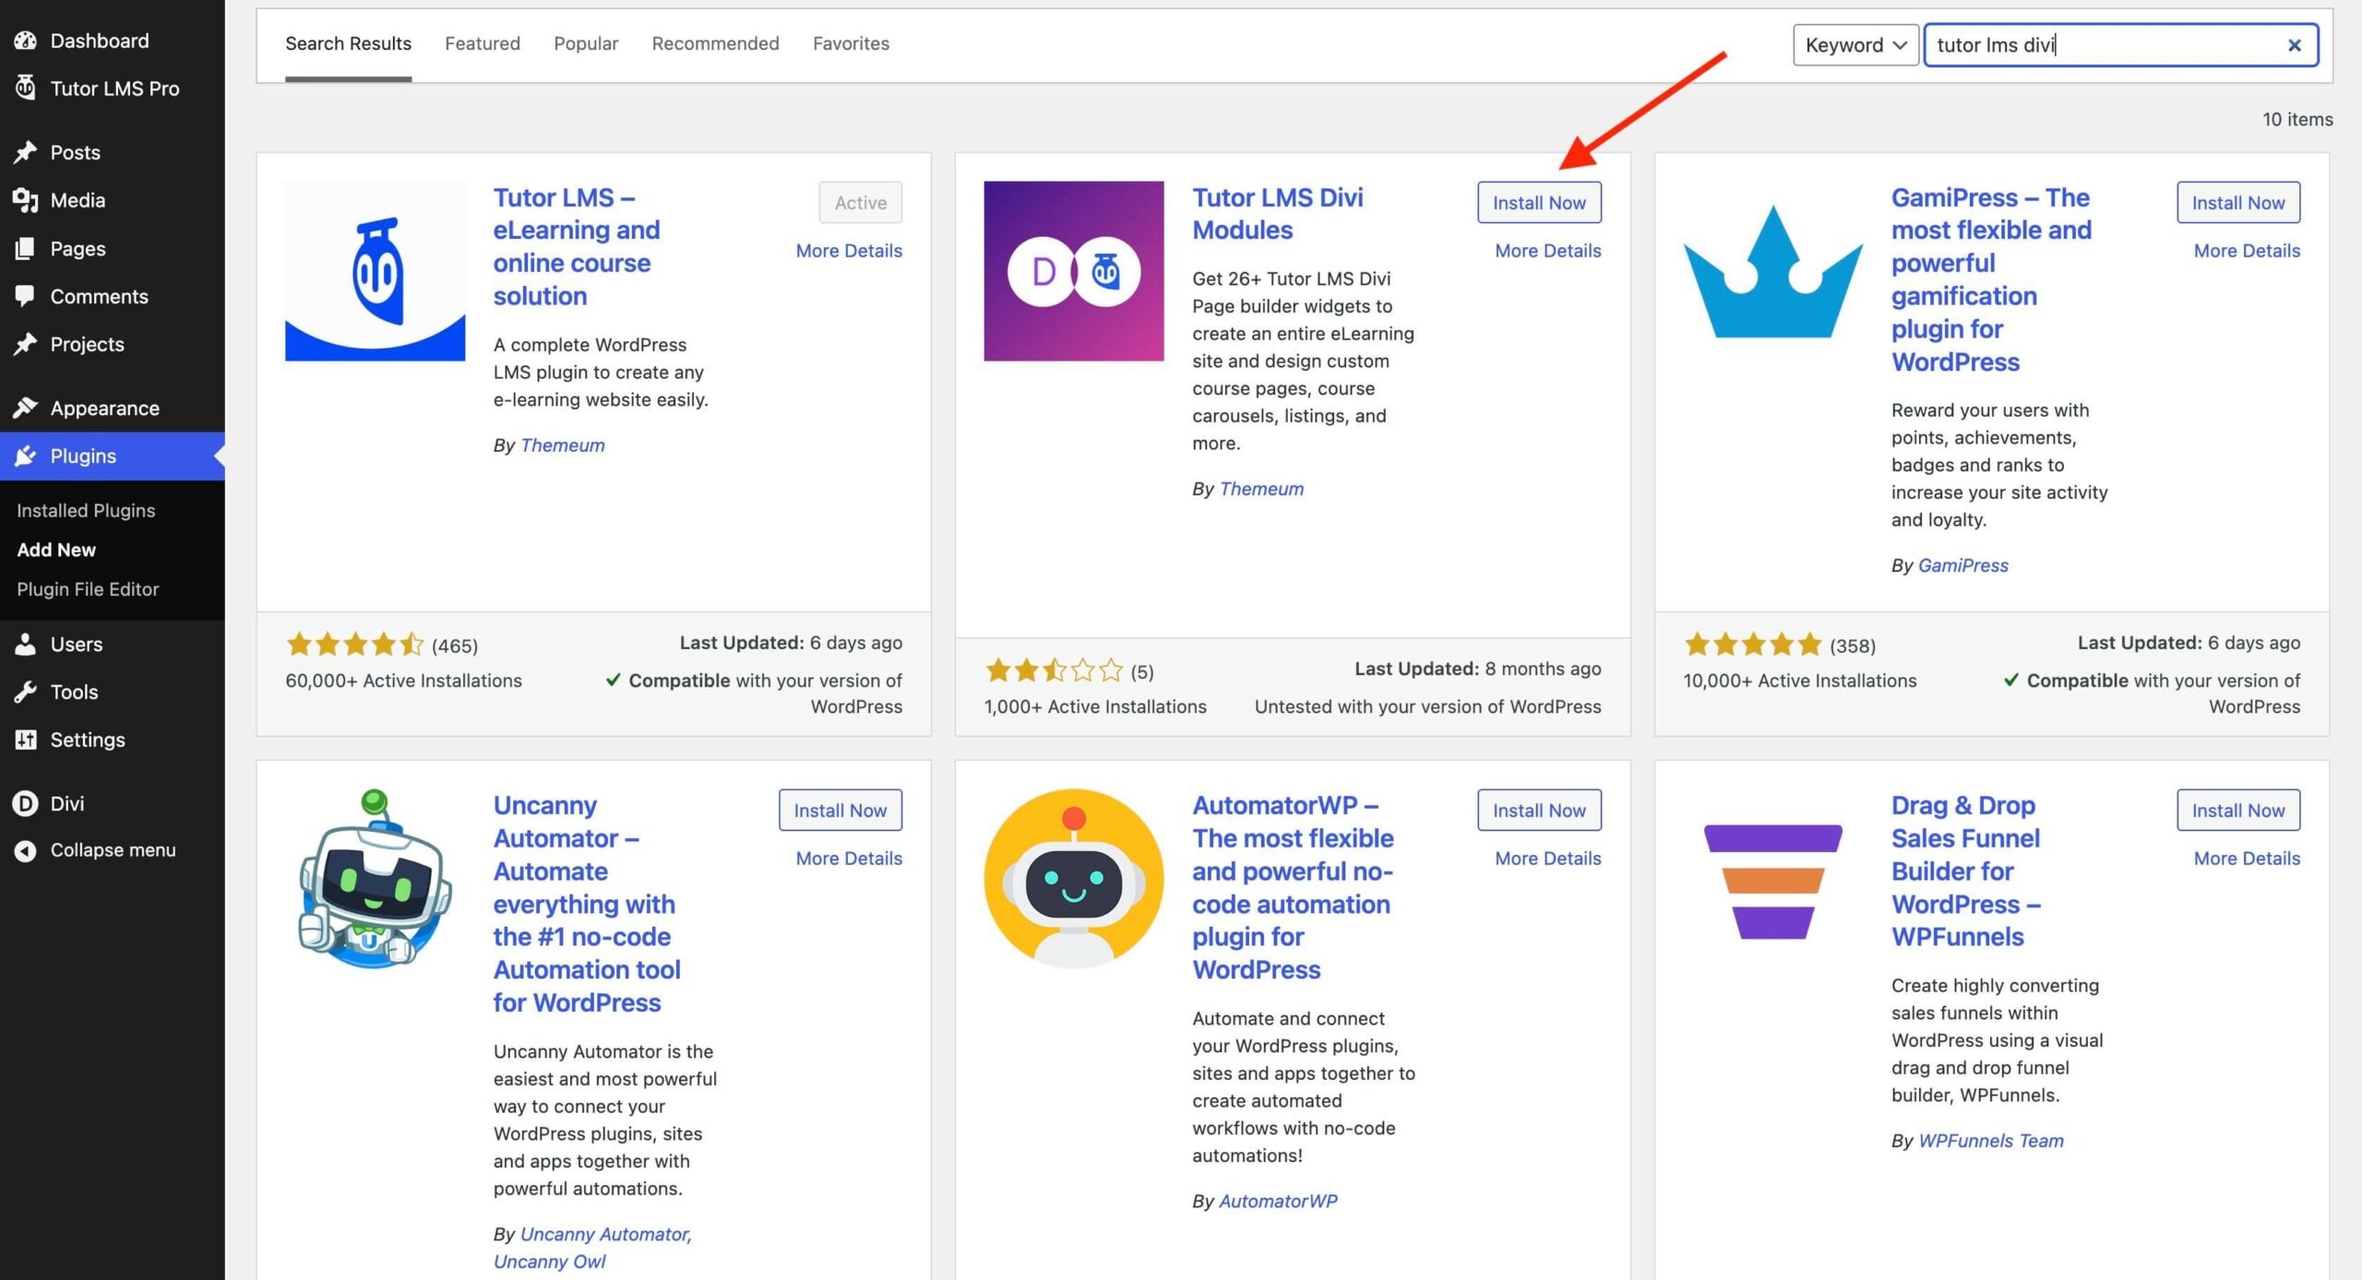Open the Favorites tab

click(851, 43)
